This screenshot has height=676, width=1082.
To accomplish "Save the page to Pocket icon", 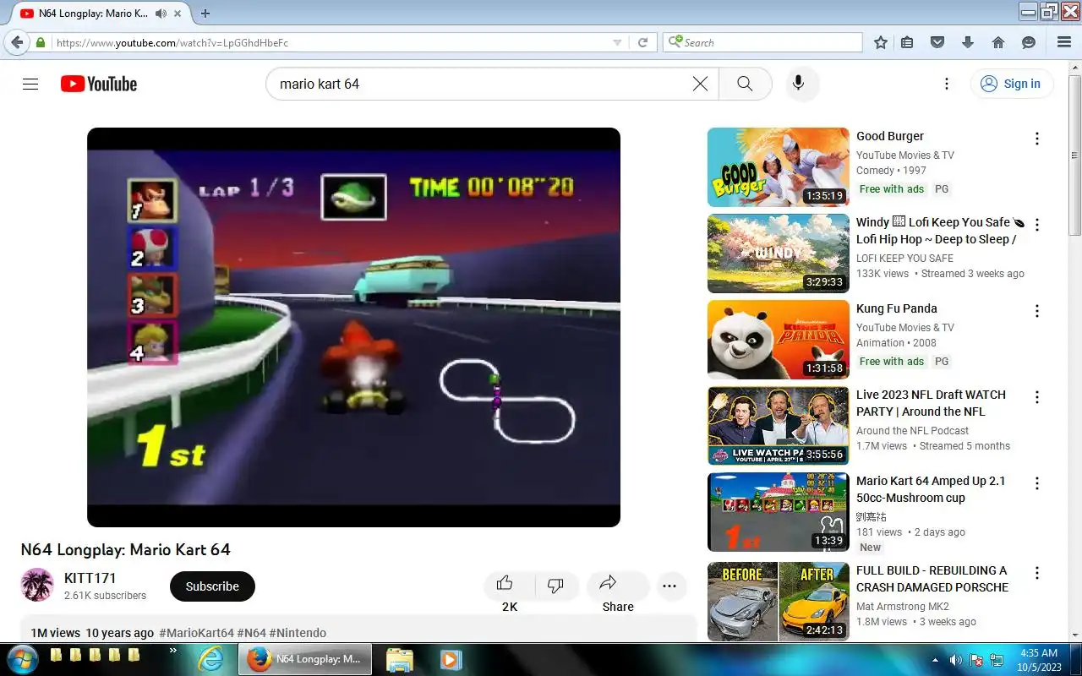I will pos(937,42).
